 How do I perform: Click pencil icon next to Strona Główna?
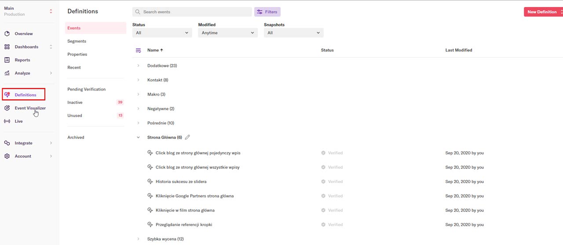point(187,137)
